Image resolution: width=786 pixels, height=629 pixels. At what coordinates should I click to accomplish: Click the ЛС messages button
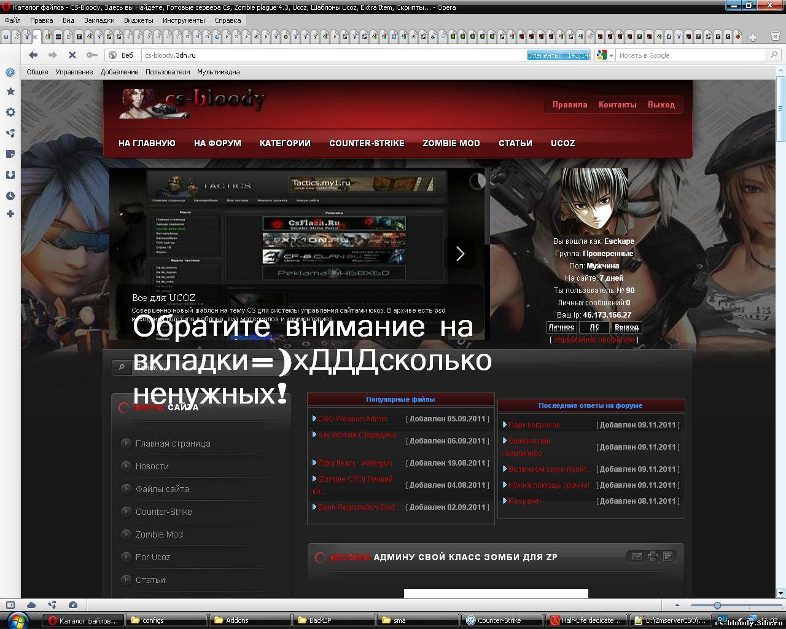coord(594,327)
